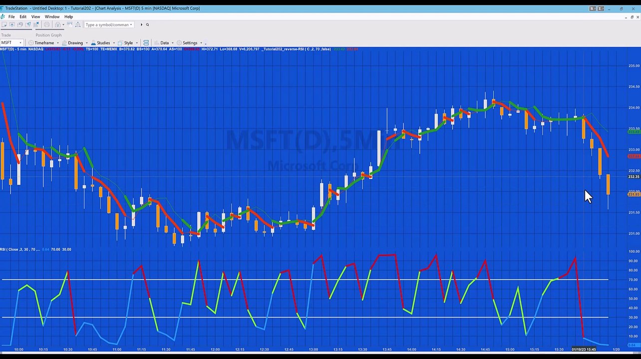Click the 10:00 time axis label

point(18,350)
